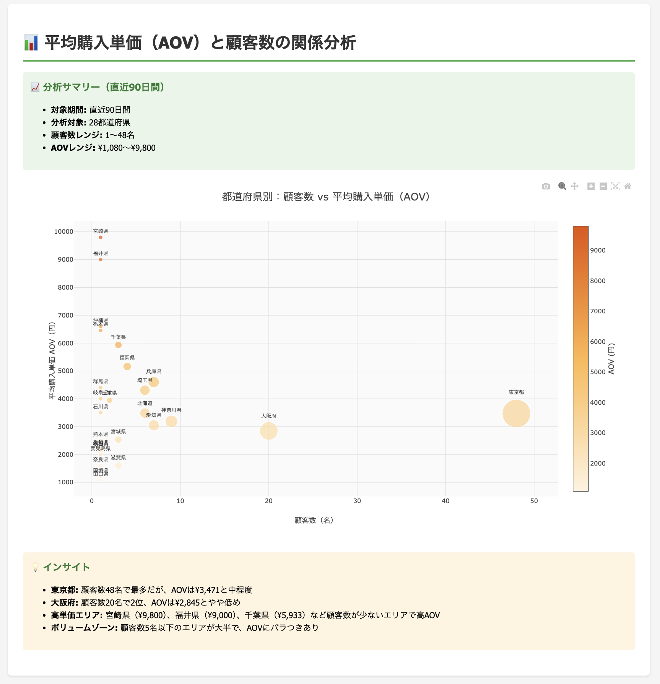Click the bar chart emoji in title
The width and height of the screenshot is (660, 684).
pyautogui.click(x=31, y=42)
